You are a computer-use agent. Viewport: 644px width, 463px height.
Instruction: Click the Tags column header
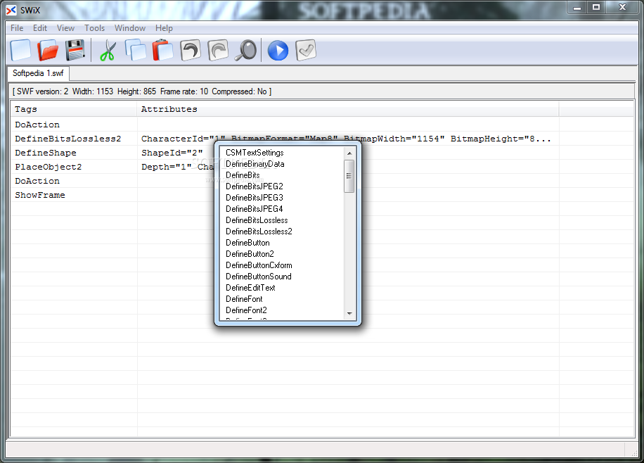74,109
